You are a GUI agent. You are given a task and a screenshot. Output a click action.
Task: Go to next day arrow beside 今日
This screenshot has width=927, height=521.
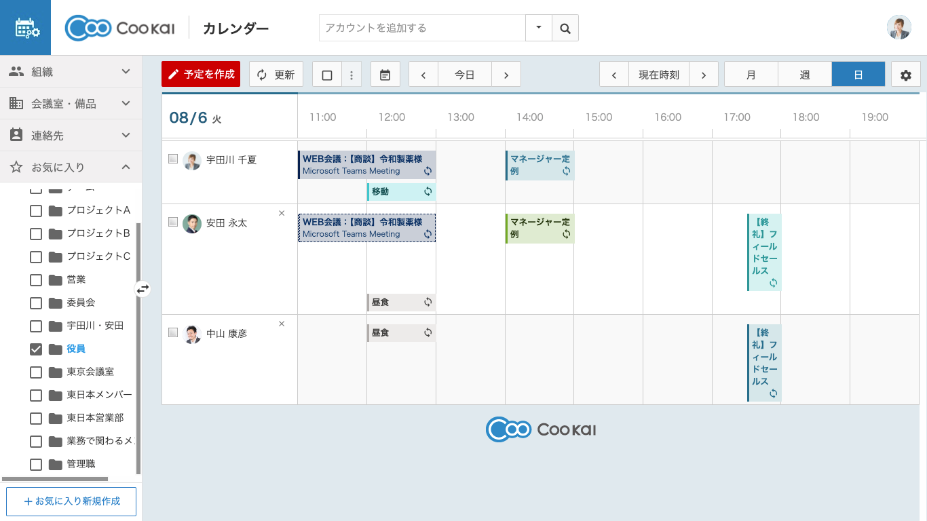[x=506, y=75]
